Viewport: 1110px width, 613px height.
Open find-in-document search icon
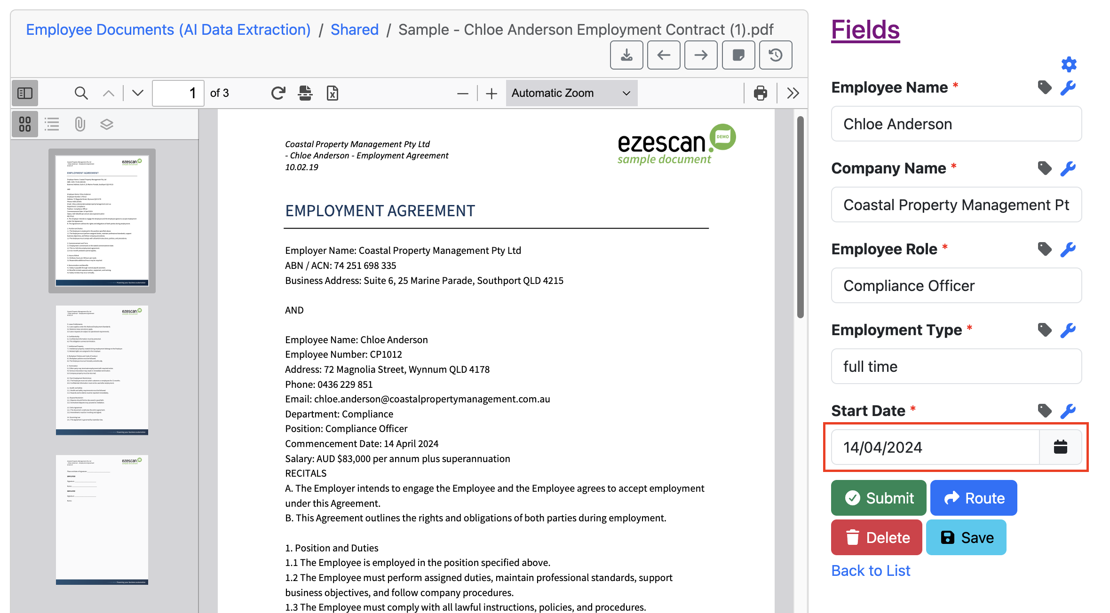81,93
